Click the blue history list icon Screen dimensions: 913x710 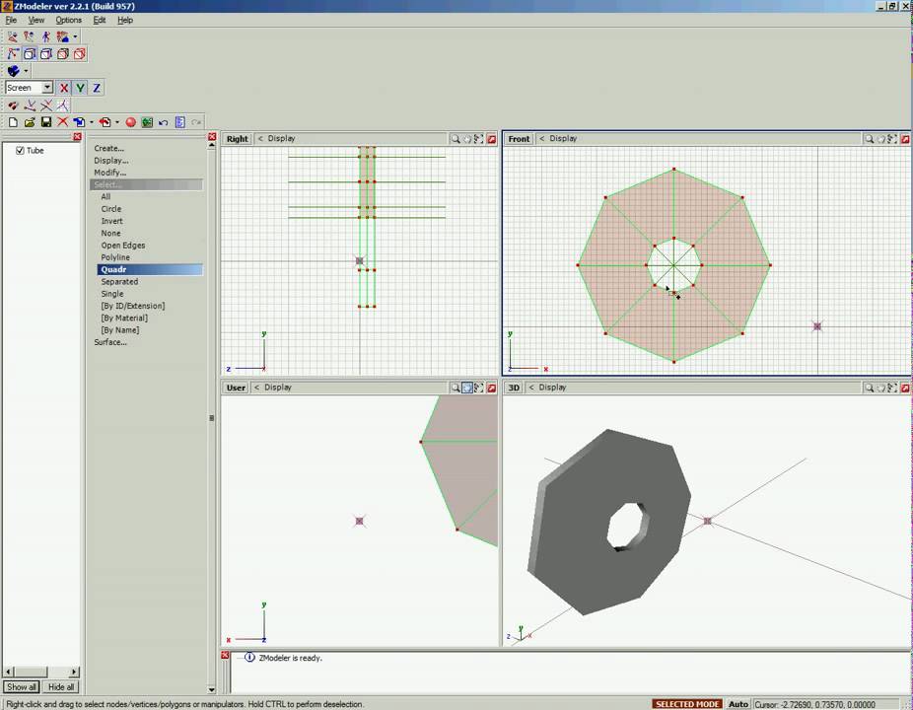tap(179, 122)
